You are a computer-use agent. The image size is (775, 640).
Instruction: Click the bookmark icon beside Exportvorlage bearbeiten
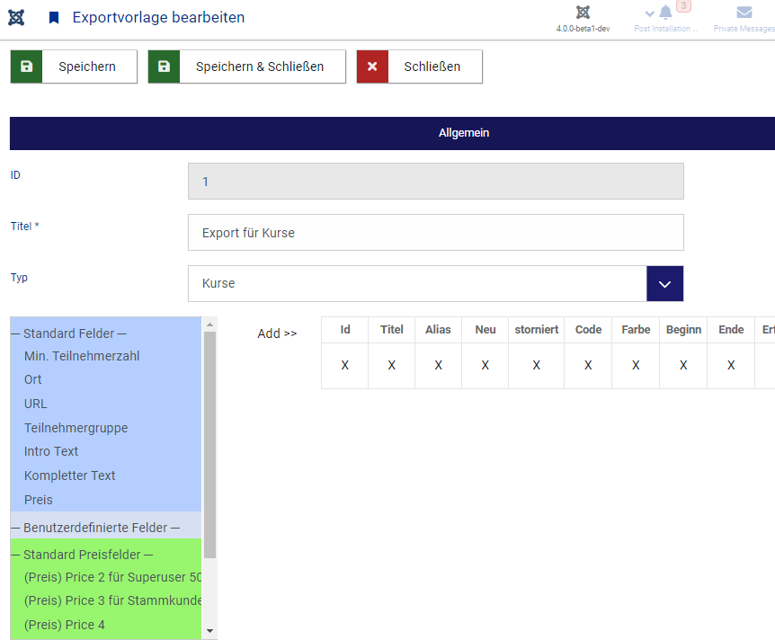54,18
